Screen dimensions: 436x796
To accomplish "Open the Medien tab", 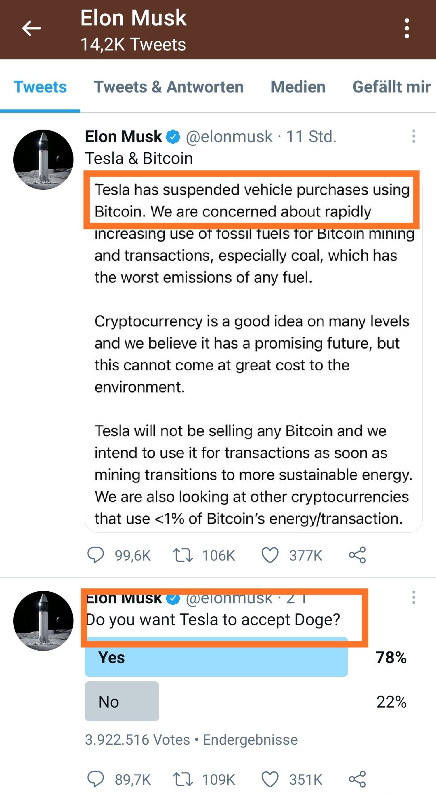I will pos(298,87).
